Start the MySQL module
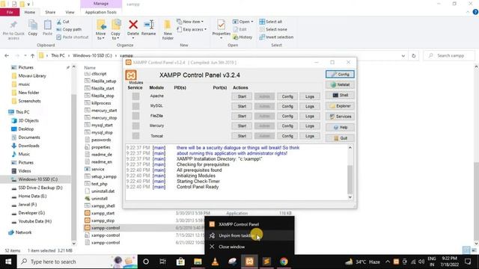 point(242,106)
